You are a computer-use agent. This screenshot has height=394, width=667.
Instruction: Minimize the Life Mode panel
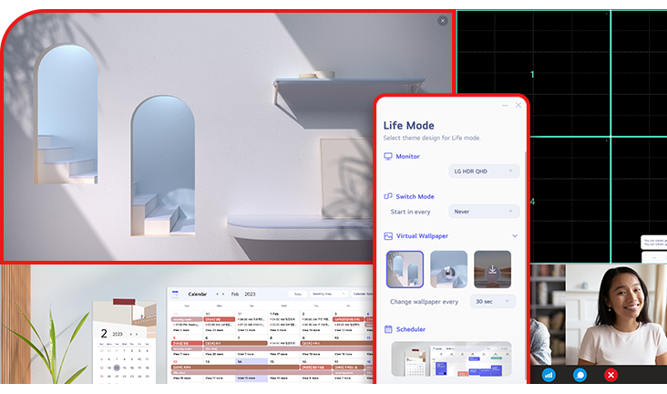tap(506, 106)
